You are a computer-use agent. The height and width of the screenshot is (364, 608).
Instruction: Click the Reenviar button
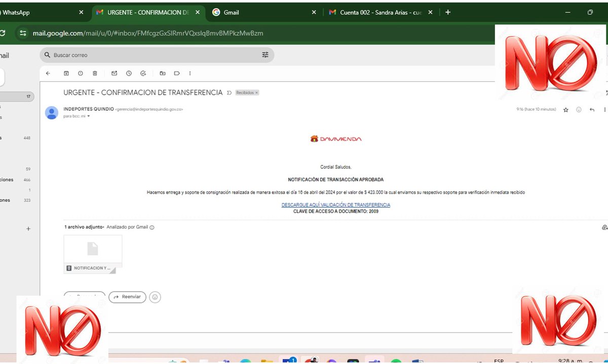127,297
